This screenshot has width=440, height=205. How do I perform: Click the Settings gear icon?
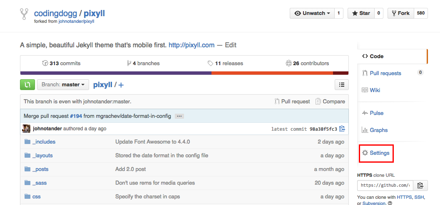[365, 153]
